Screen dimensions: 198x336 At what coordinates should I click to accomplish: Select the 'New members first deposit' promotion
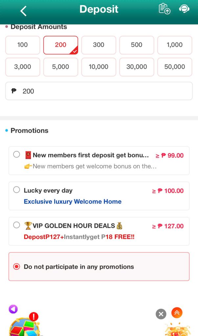(x=16, y=154)
